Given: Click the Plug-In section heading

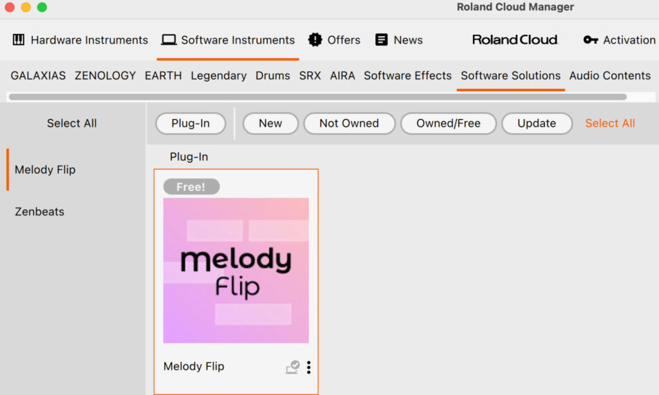Looking at the screenshot, I should tap(189, 157).
